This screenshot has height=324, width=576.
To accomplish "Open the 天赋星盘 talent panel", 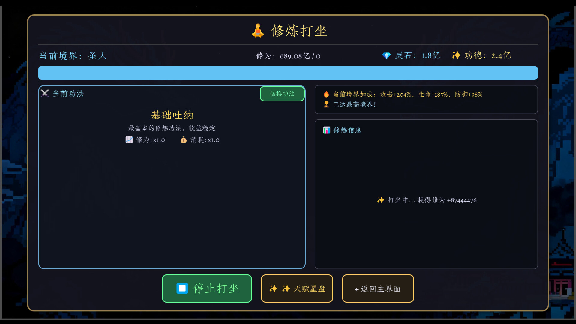I will pos(297,288).
